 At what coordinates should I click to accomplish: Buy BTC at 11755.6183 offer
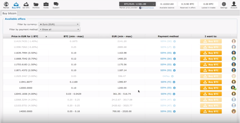click(x=211, y=65)
